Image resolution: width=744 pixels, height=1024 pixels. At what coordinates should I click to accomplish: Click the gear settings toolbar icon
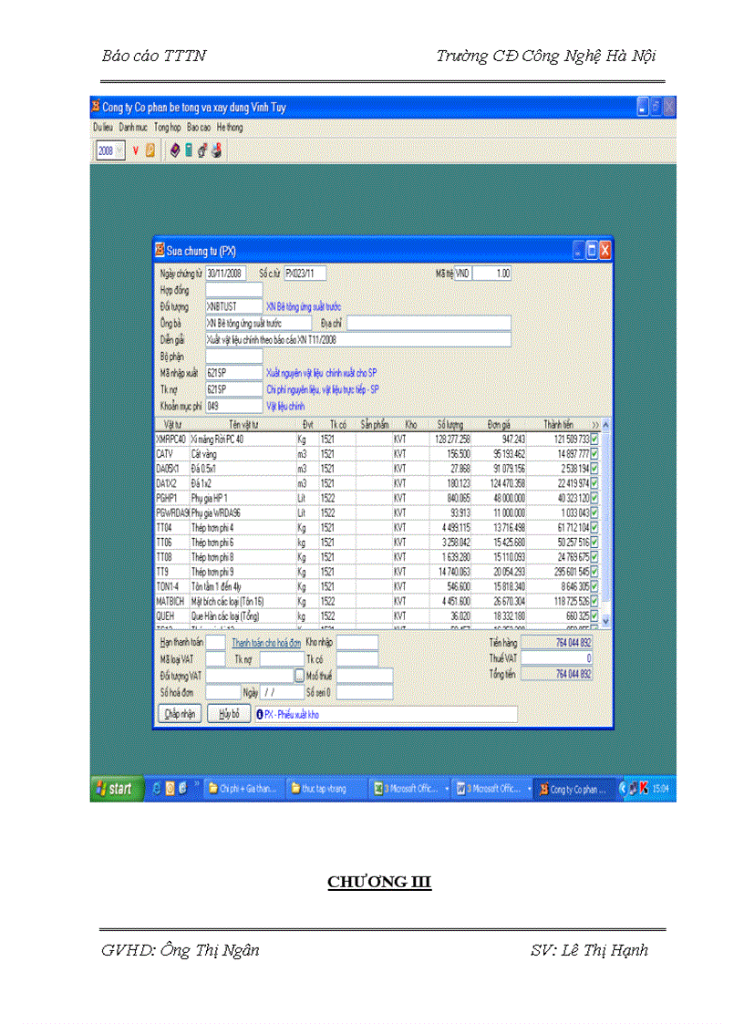(202, 151)
